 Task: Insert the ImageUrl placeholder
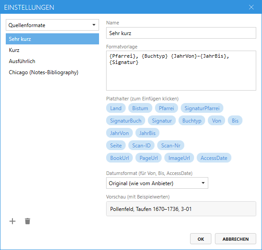click(x=179, y=158)
